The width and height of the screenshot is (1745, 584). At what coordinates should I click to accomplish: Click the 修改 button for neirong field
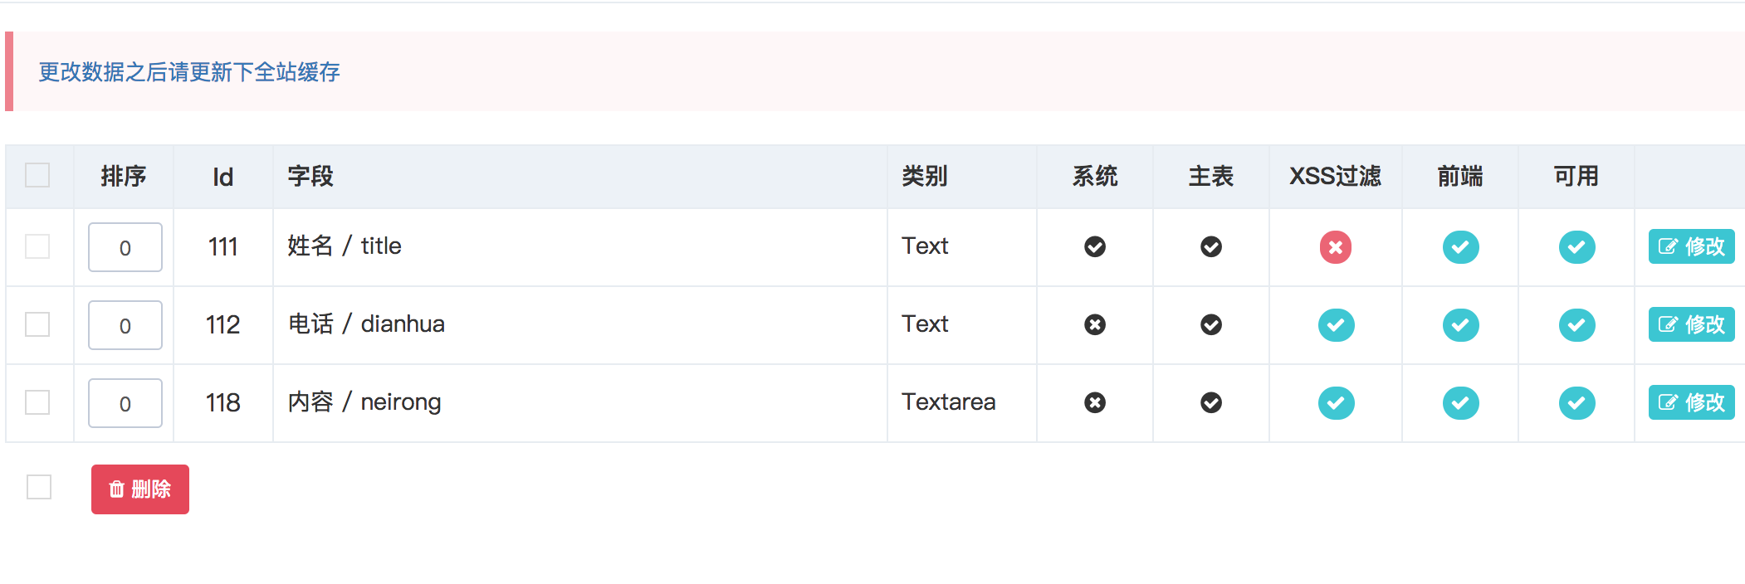[x=1691, y=402]
